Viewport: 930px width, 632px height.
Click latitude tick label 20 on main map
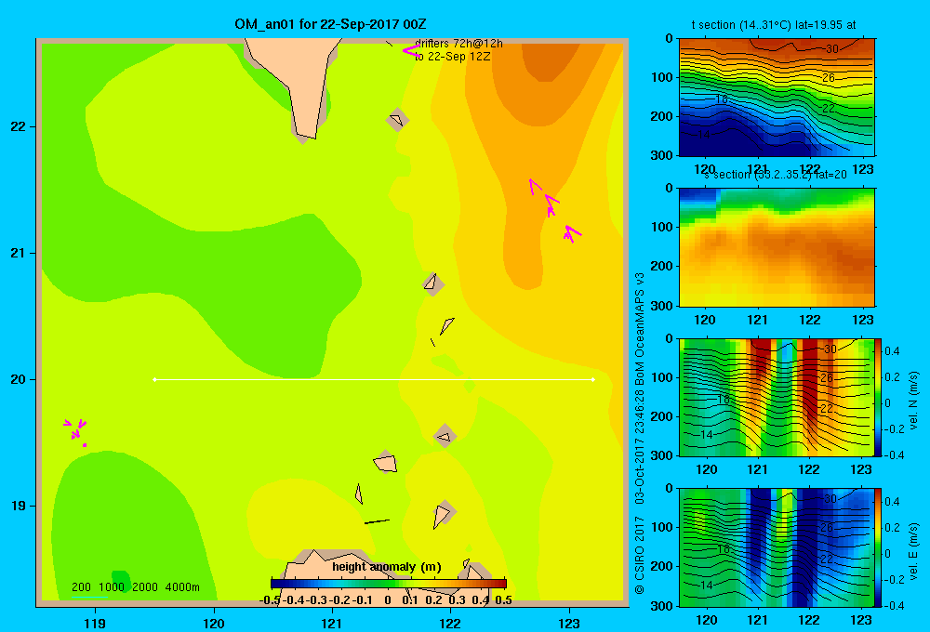(19, 379)
